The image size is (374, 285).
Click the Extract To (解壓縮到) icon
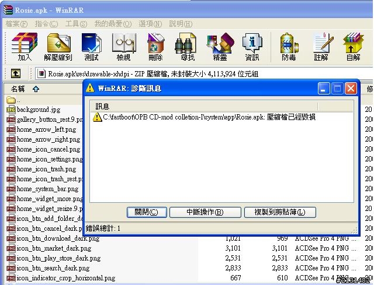[x=58, y=47]
